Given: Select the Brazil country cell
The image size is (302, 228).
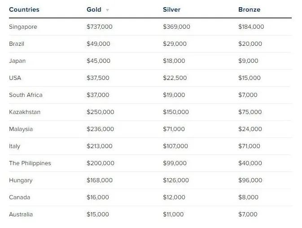Looking at the screenshot, I should coord(17,44).
